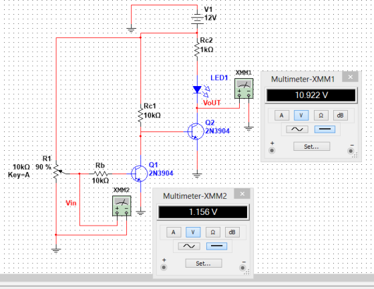Click the Q2 reference label
Image resolution: width=374 pixels, height=289 pixels.
pos(210,123)
